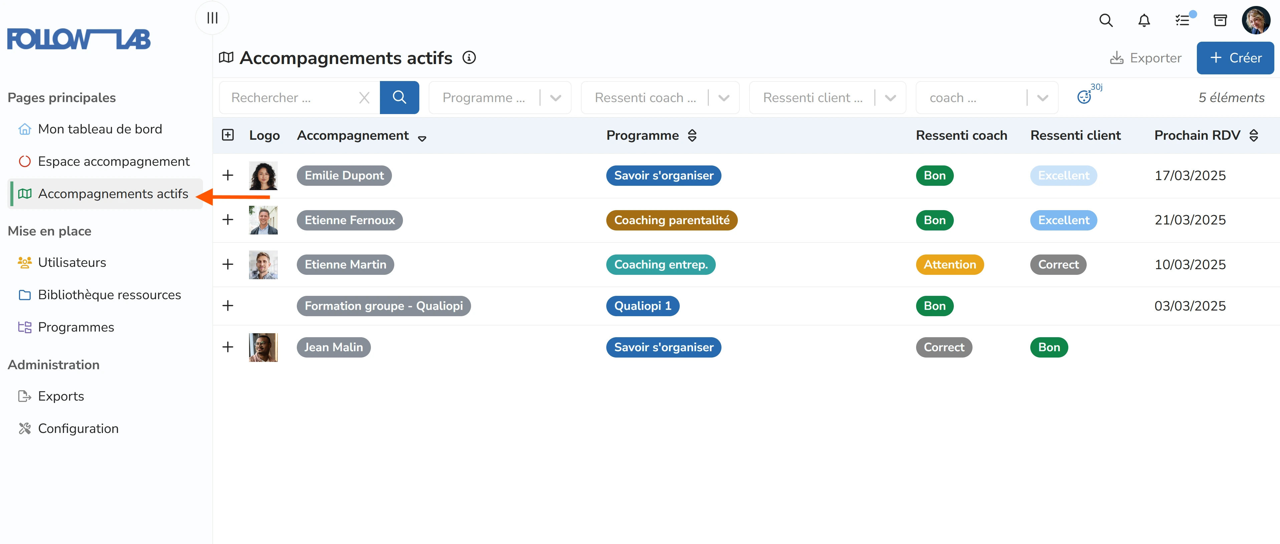1280x544 pixels.
Task: Click the Créer button
Action: [x=1235, y=58]
